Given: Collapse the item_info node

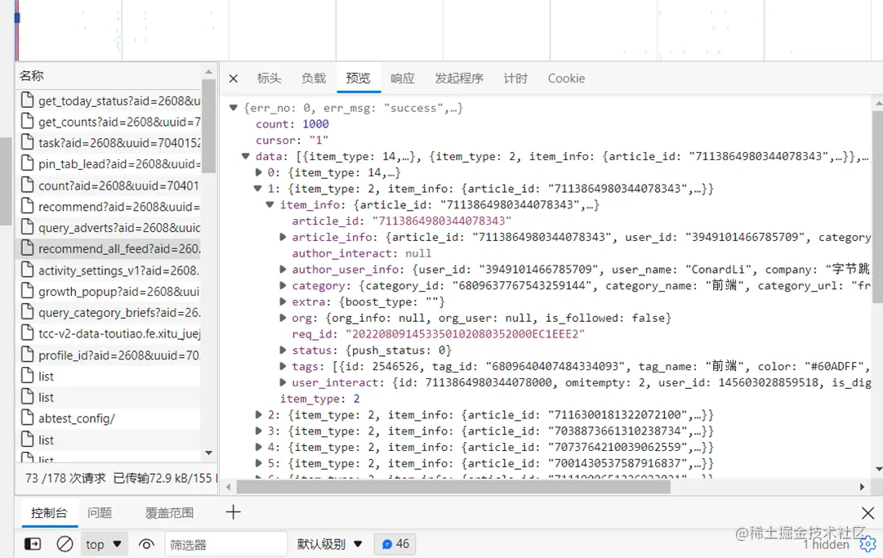Looking at the screenshot, I should (x=270, y=204).
